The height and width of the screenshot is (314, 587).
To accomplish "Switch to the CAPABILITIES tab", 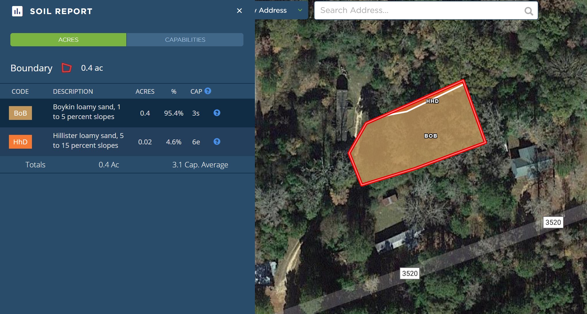I will pos(185,40).
